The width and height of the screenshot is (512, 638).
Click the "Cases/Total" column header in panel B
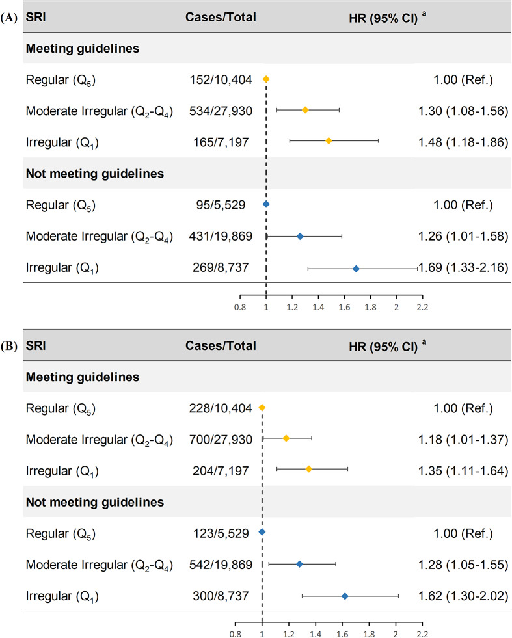point(221,346)
